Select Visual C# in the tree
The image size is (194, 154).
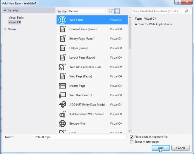coord(15,22)
